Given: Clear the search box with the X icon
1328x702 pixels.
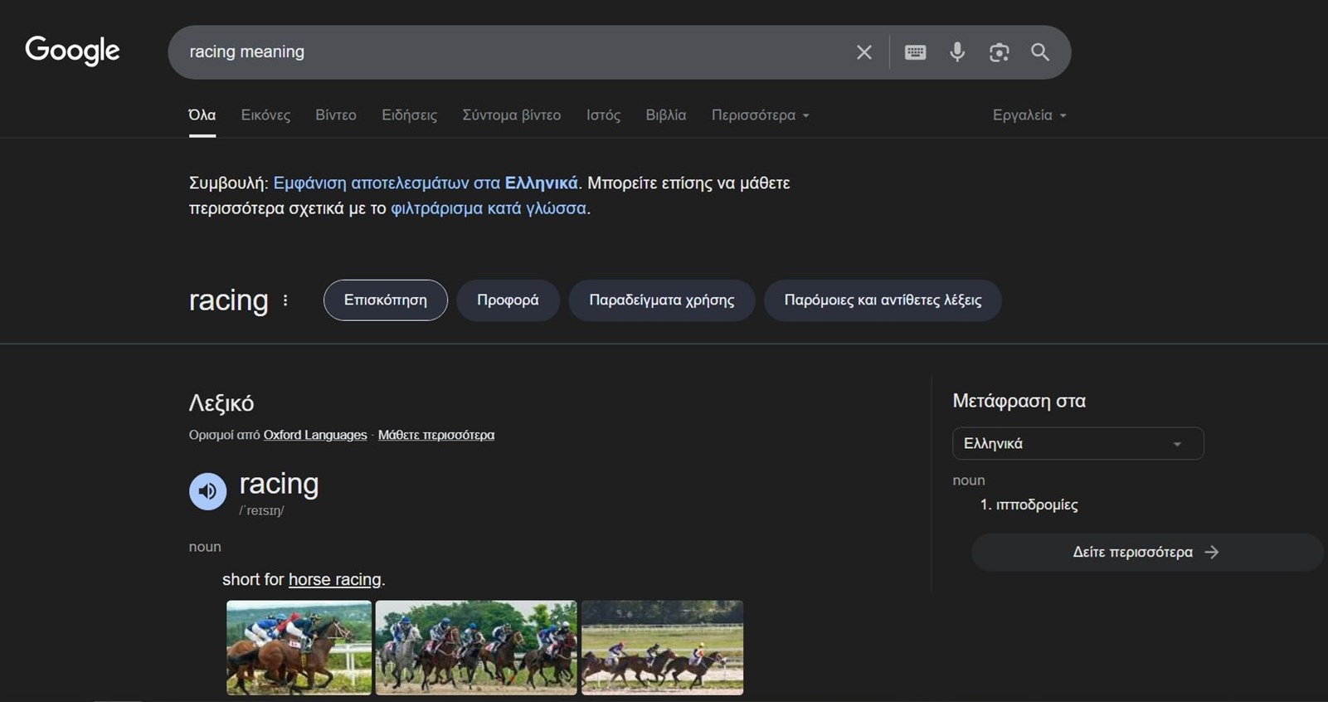Looking at the screenshot, I should [863, 52].
